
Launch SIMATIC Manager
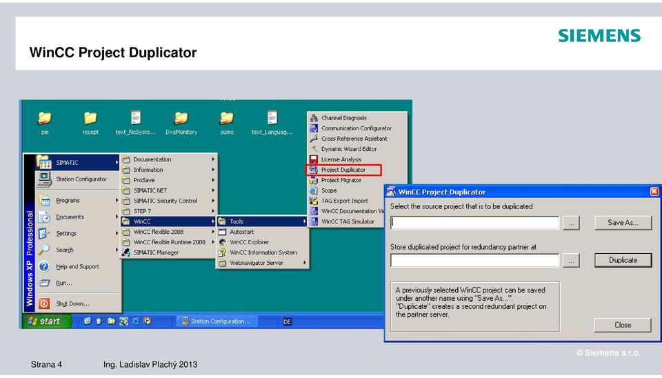pos(169,252)
